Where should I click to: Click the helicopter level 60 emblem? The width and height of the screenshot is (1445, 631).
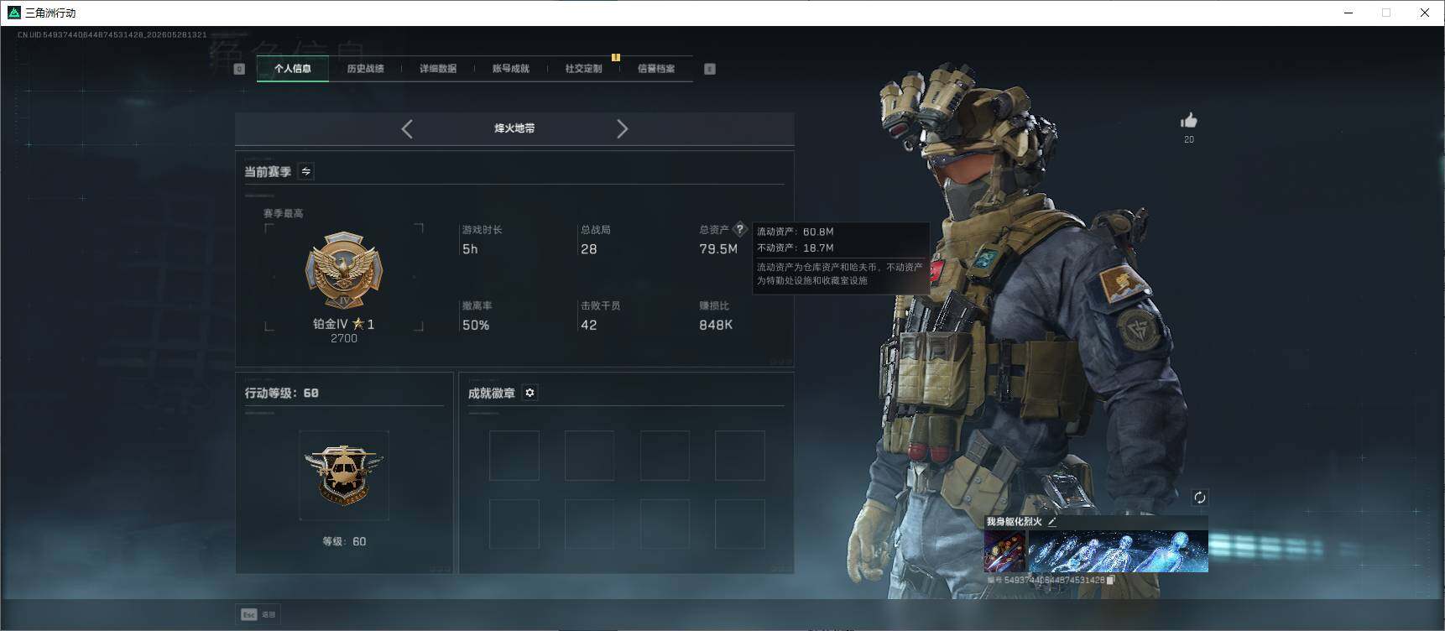[x=344, y=475]
